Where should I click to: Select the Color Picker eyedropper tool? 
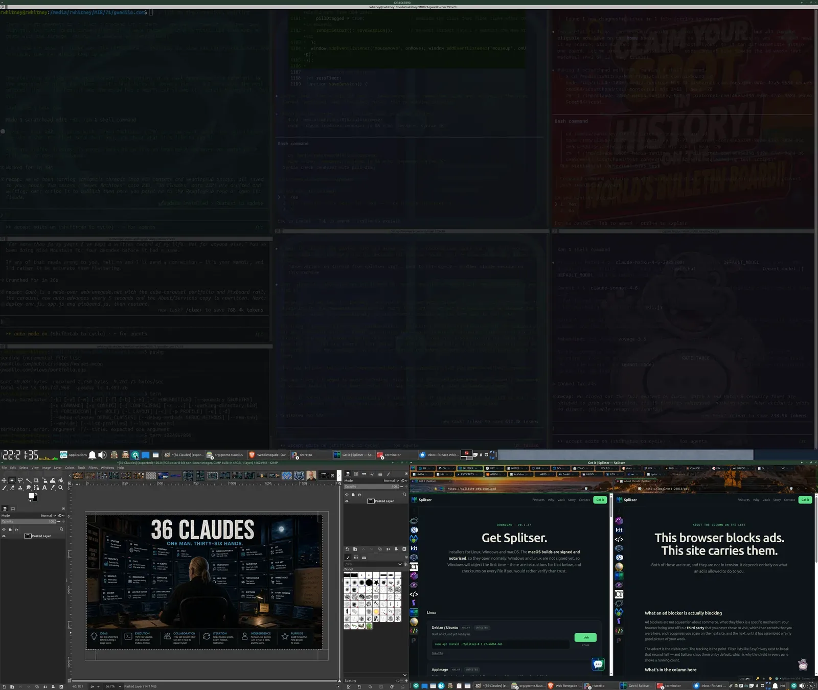(x=53, y=488)
